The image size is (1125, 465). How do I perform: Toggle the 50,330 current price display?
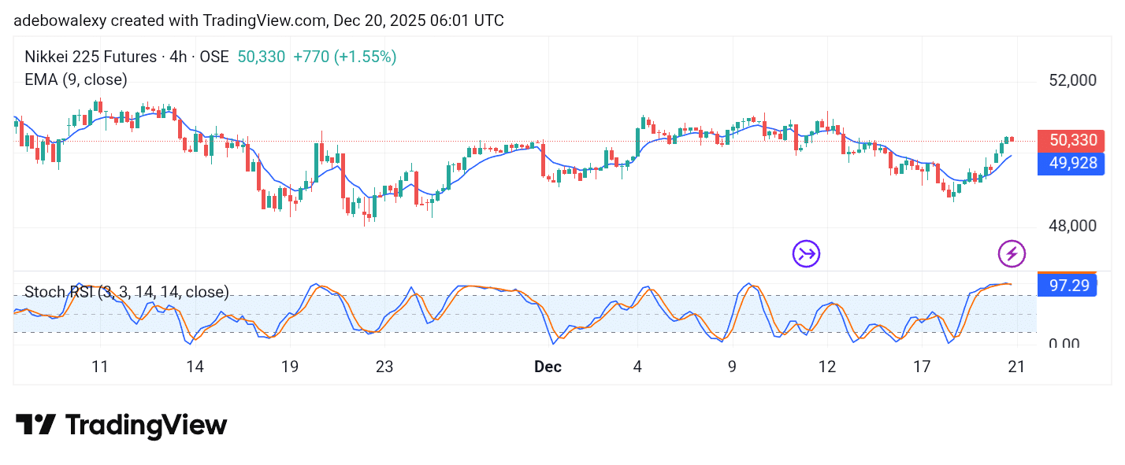coord(261,57)
